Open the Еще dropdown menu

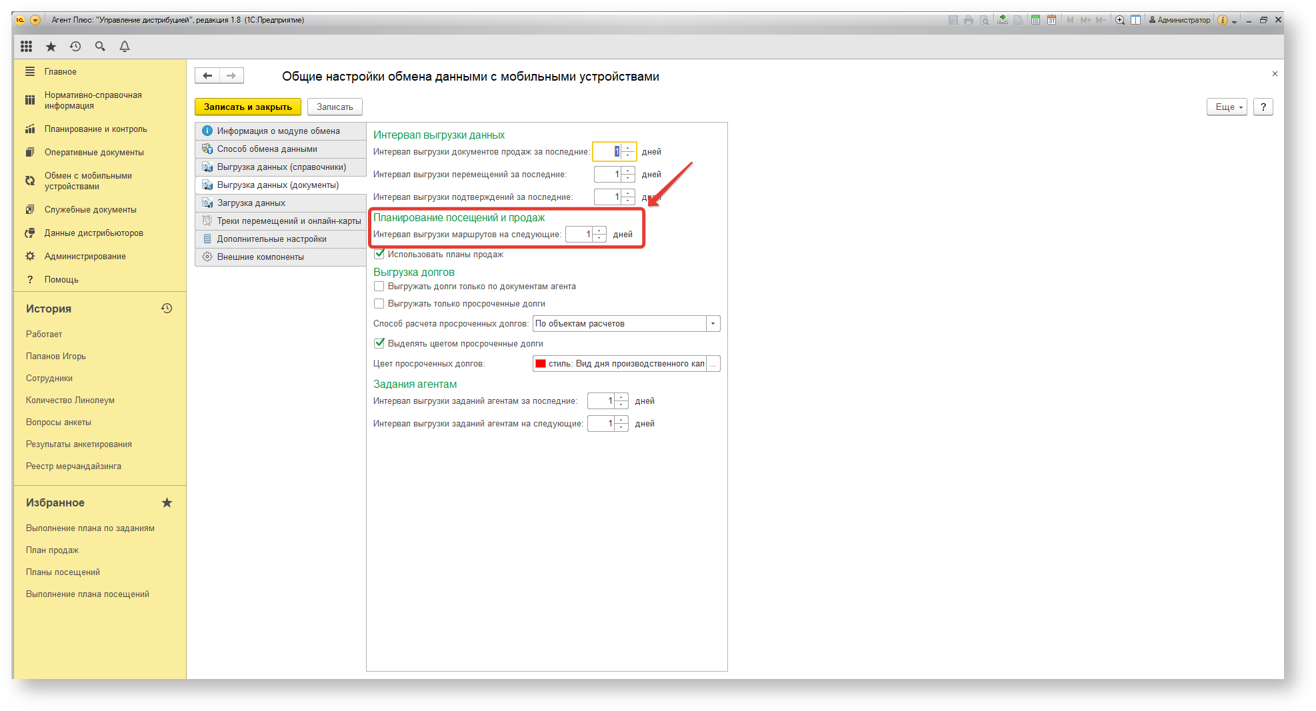click(1226, 107)
